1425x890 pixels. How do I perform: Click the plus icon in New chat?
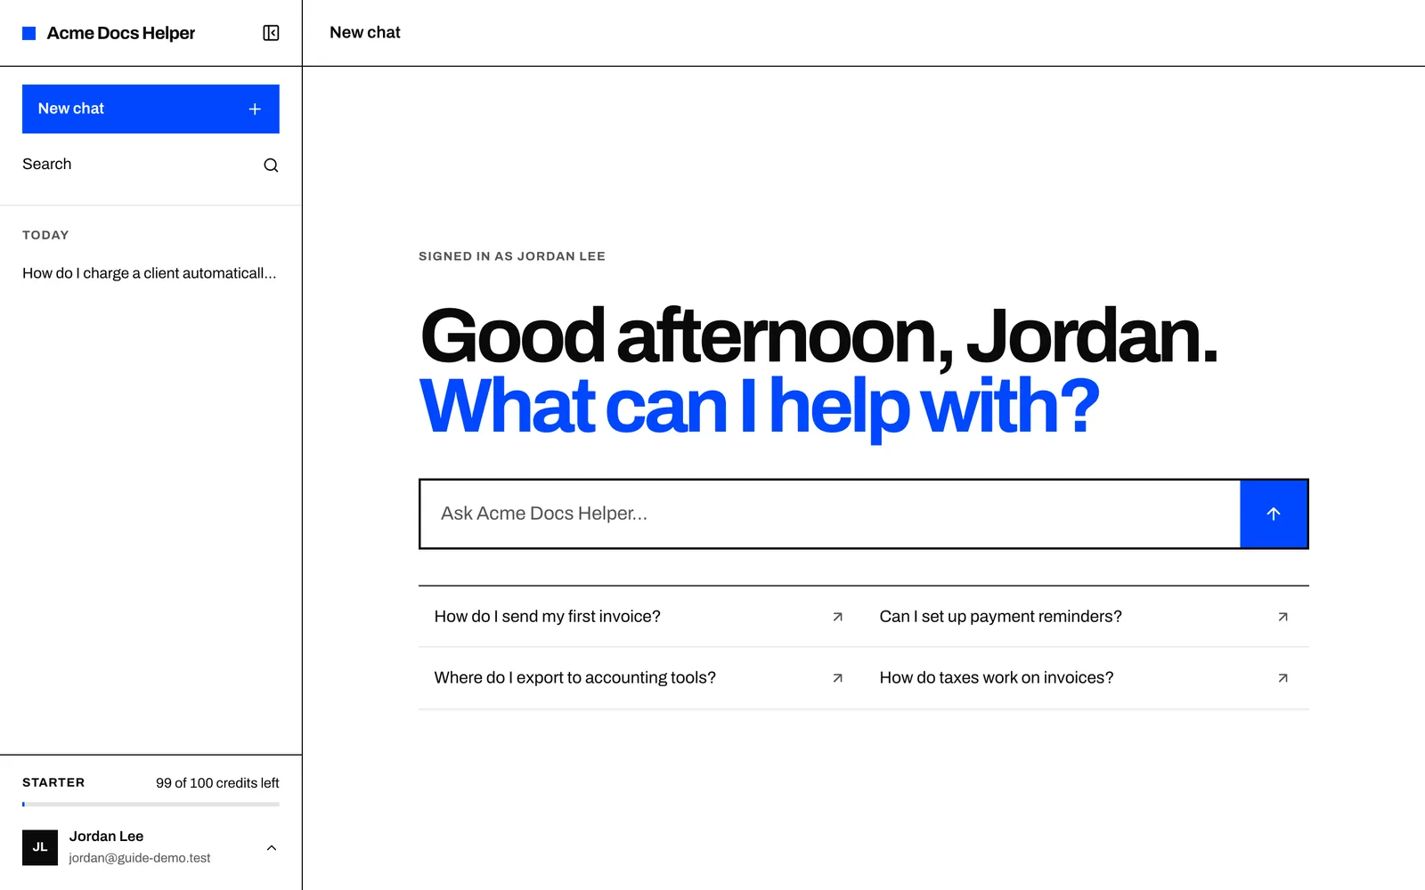tap(255, 109)
